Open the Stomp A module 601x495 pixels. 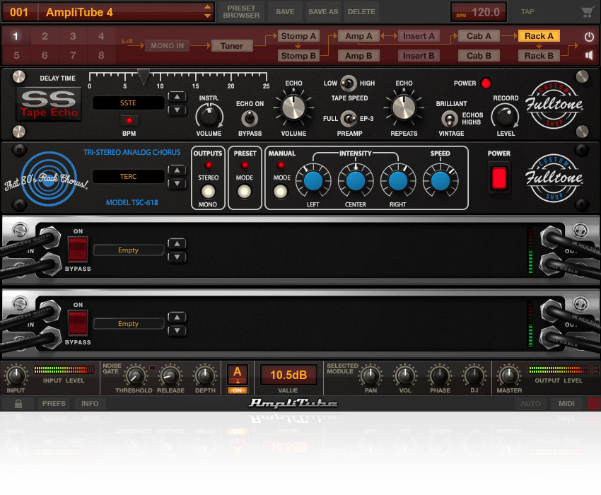298,36
